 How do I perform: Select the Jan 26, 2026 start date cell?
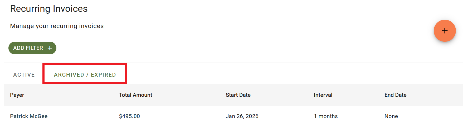(242, 116)
